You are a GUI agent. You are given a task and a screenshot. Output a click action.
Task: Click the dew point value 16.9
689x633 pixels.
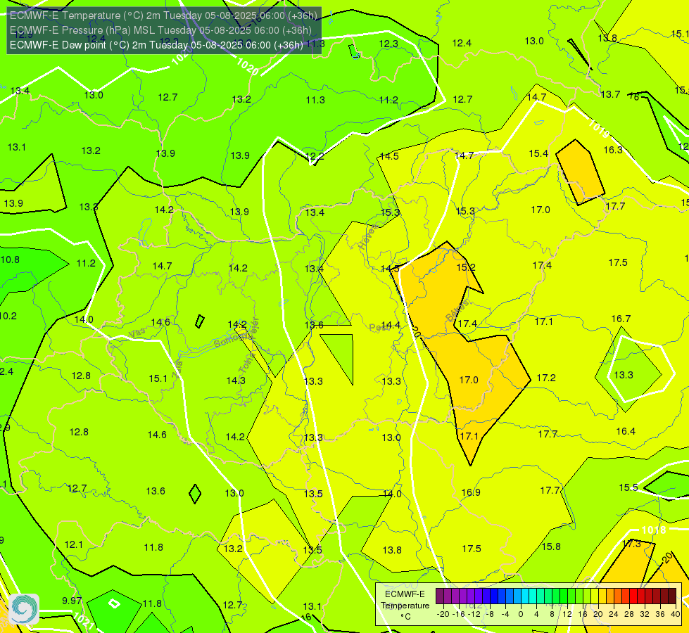click(x=471, y=492)
